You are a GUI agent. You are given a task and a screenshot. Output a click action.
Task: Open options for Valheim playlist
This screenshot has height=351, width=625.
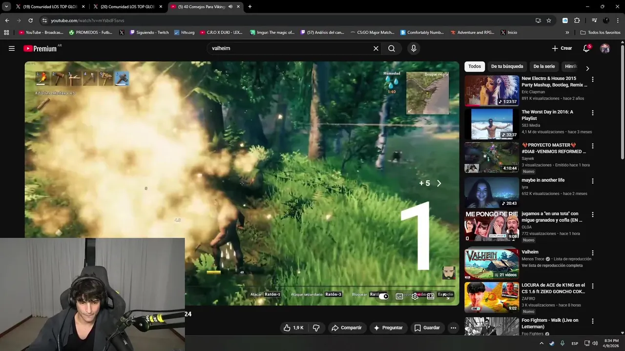coord(593,253)
